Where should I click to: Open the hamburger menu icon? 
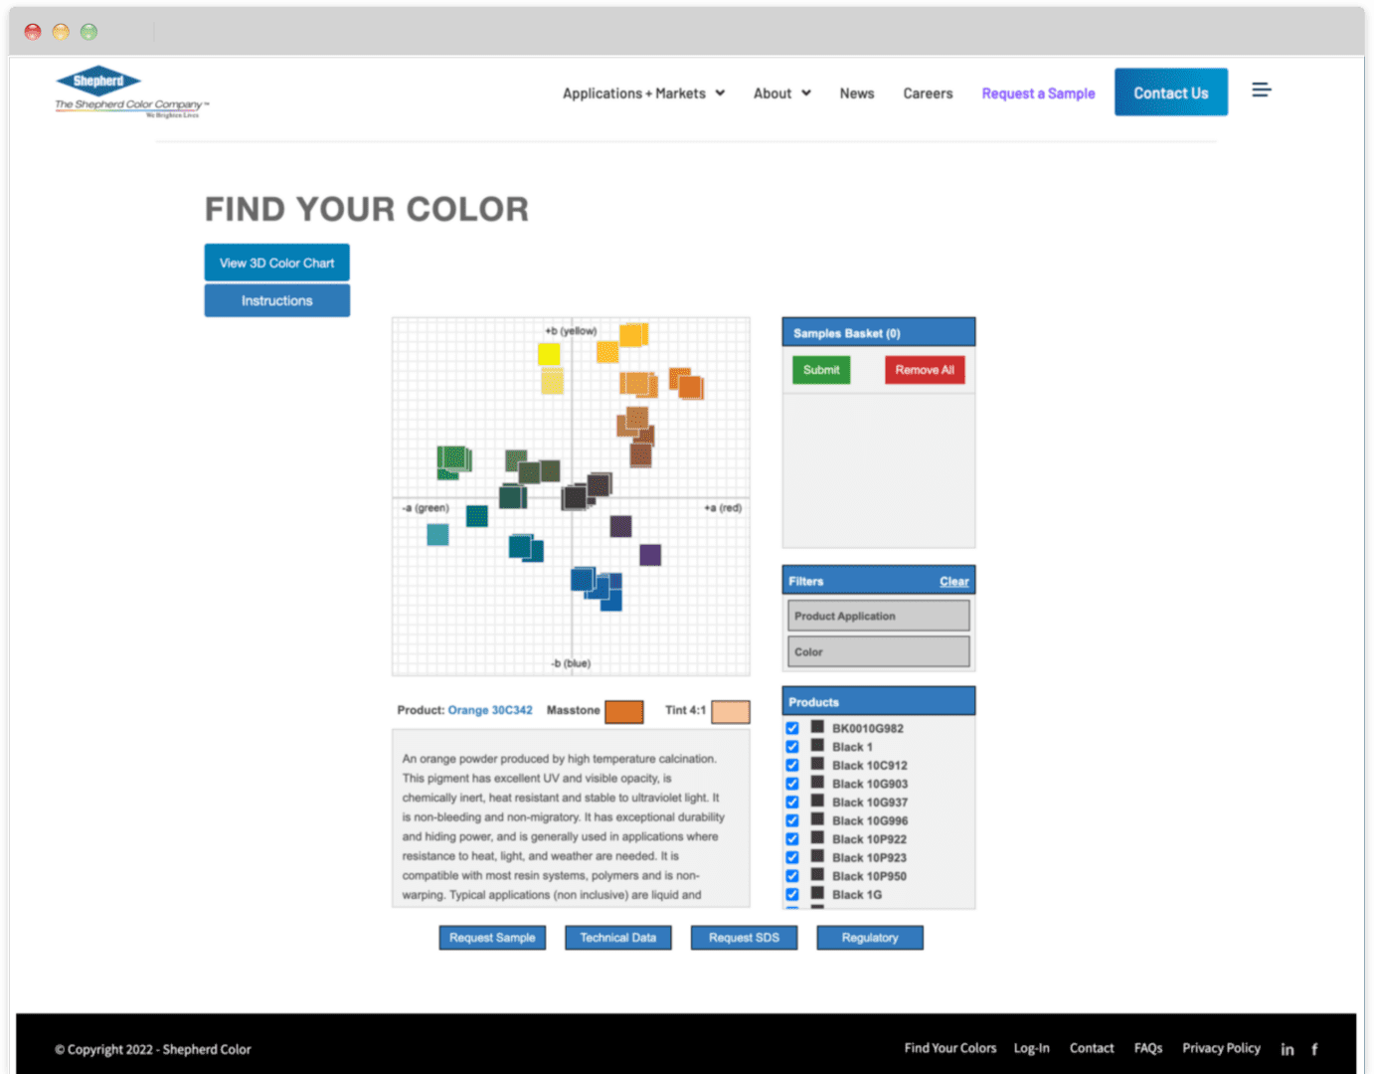(x=1261, y=90)
